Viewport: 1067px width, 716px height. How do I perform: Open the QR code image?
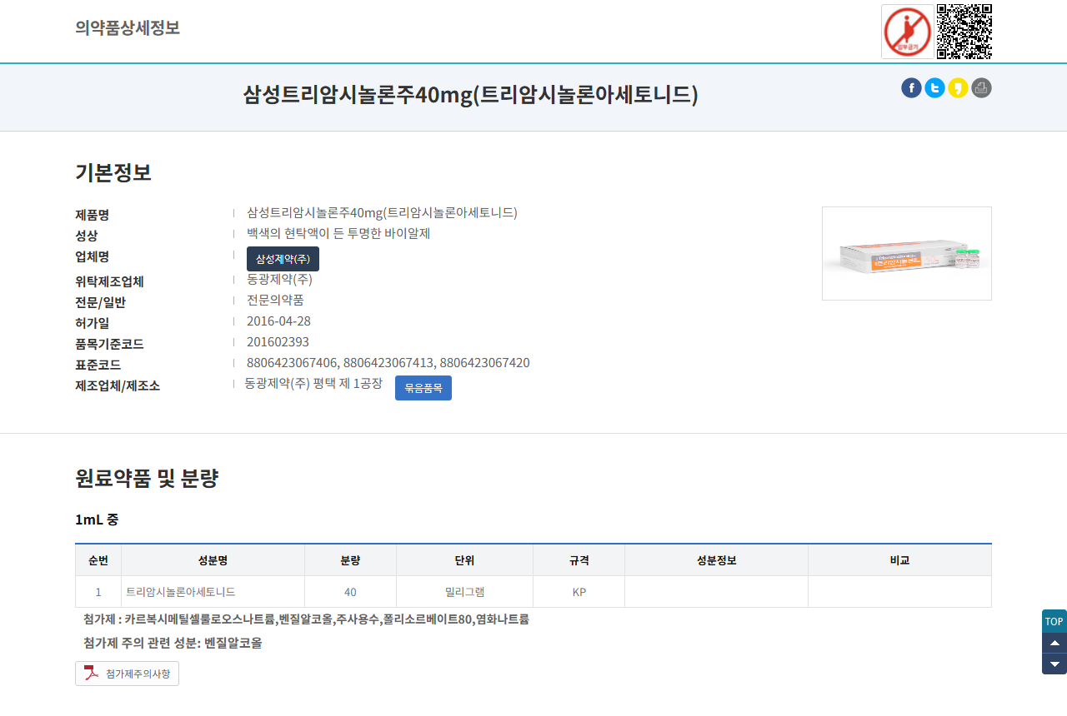[964, 32]
